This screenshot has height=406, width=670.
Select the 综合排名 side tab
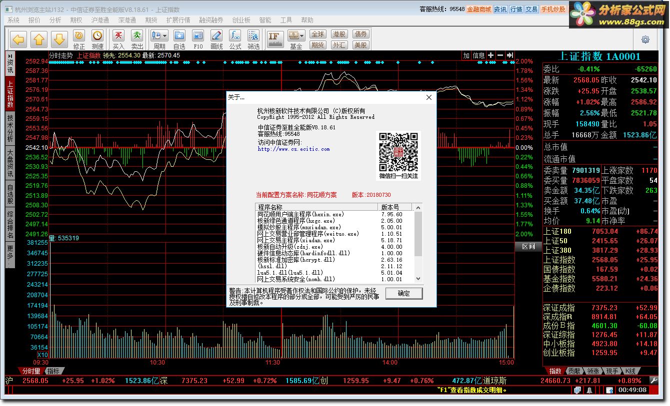click(x=10, y=225)
